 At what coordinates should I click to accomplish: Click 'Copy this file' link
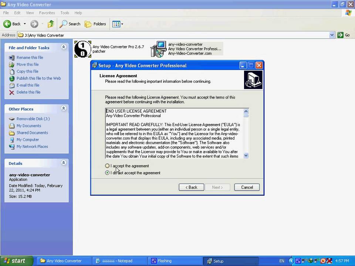[27, 71]
